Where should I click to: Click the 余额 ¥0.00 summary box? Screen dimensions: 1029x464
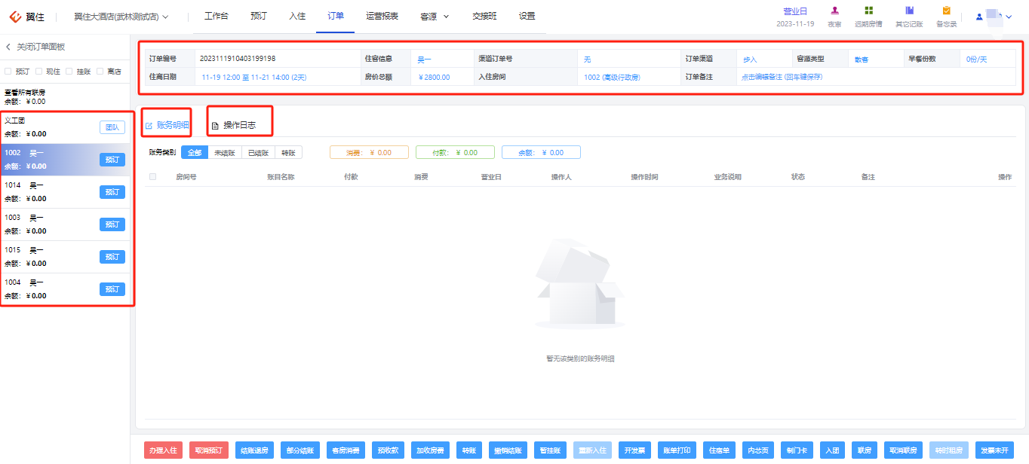click(541, 152)
